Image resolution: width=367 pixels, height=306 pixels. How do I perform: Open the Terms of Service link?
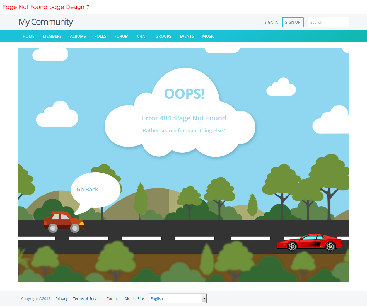tap(87, 298)
